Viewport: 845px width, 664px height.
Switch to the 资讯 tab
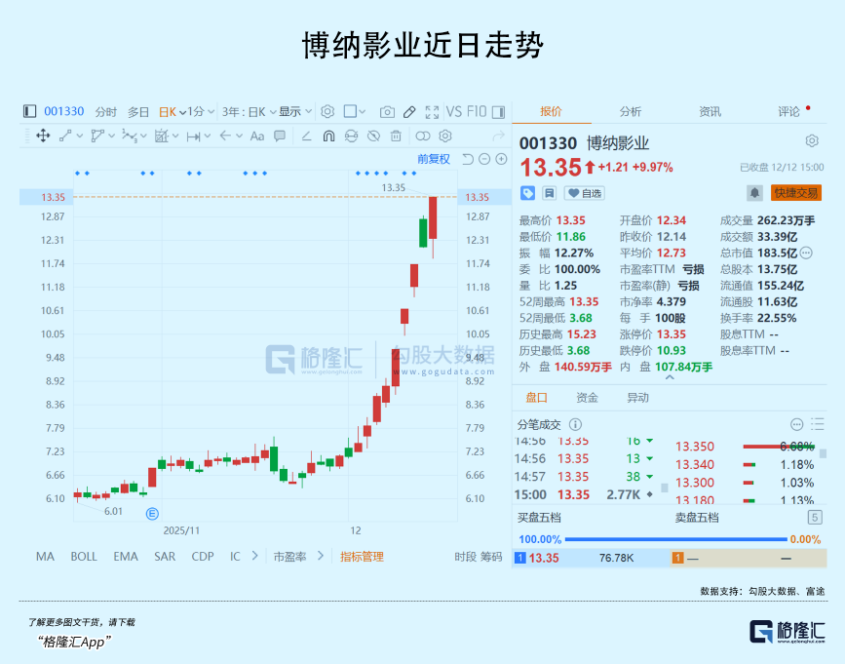coord(710,111)
